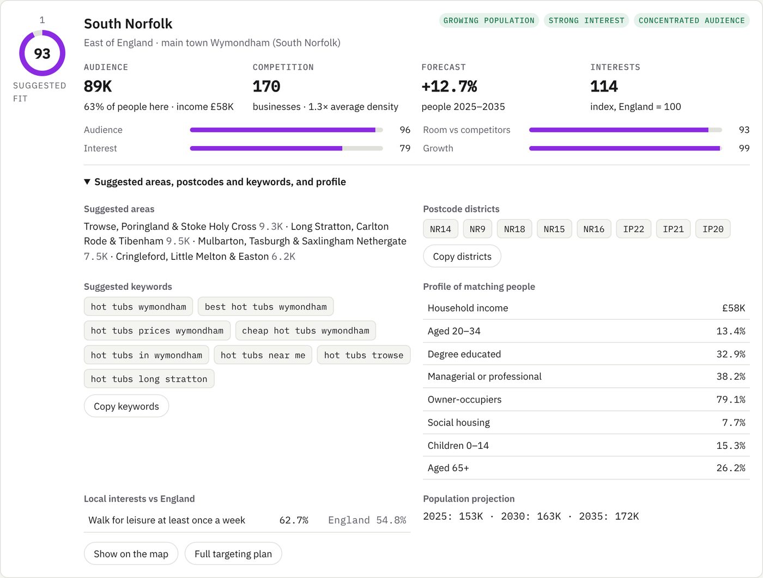Click the 114 interests index value
763x578 pixels.
[604, 87]
